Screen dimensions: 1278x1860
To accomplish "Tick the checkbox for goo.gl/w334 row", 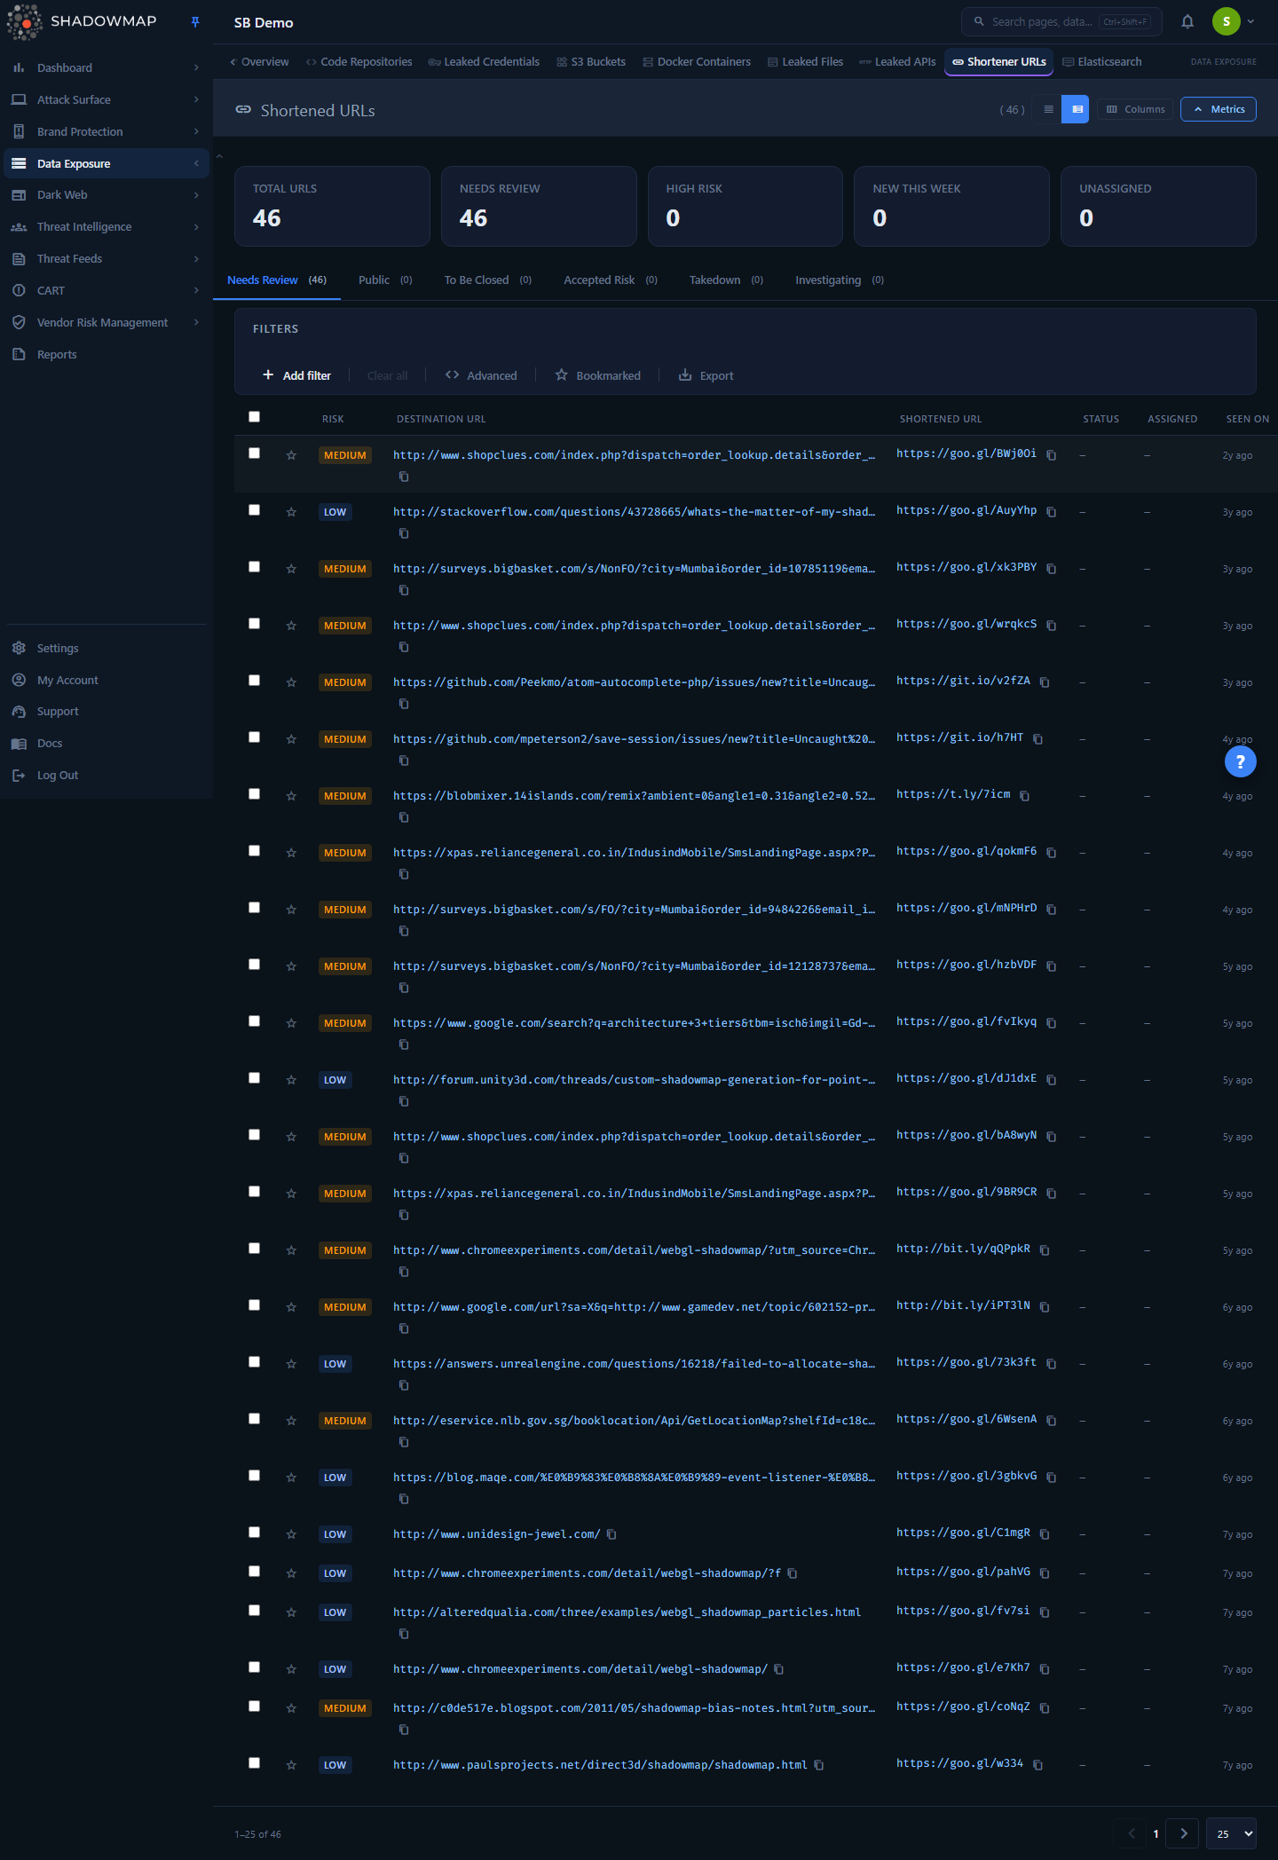I will coord(255,1763).
